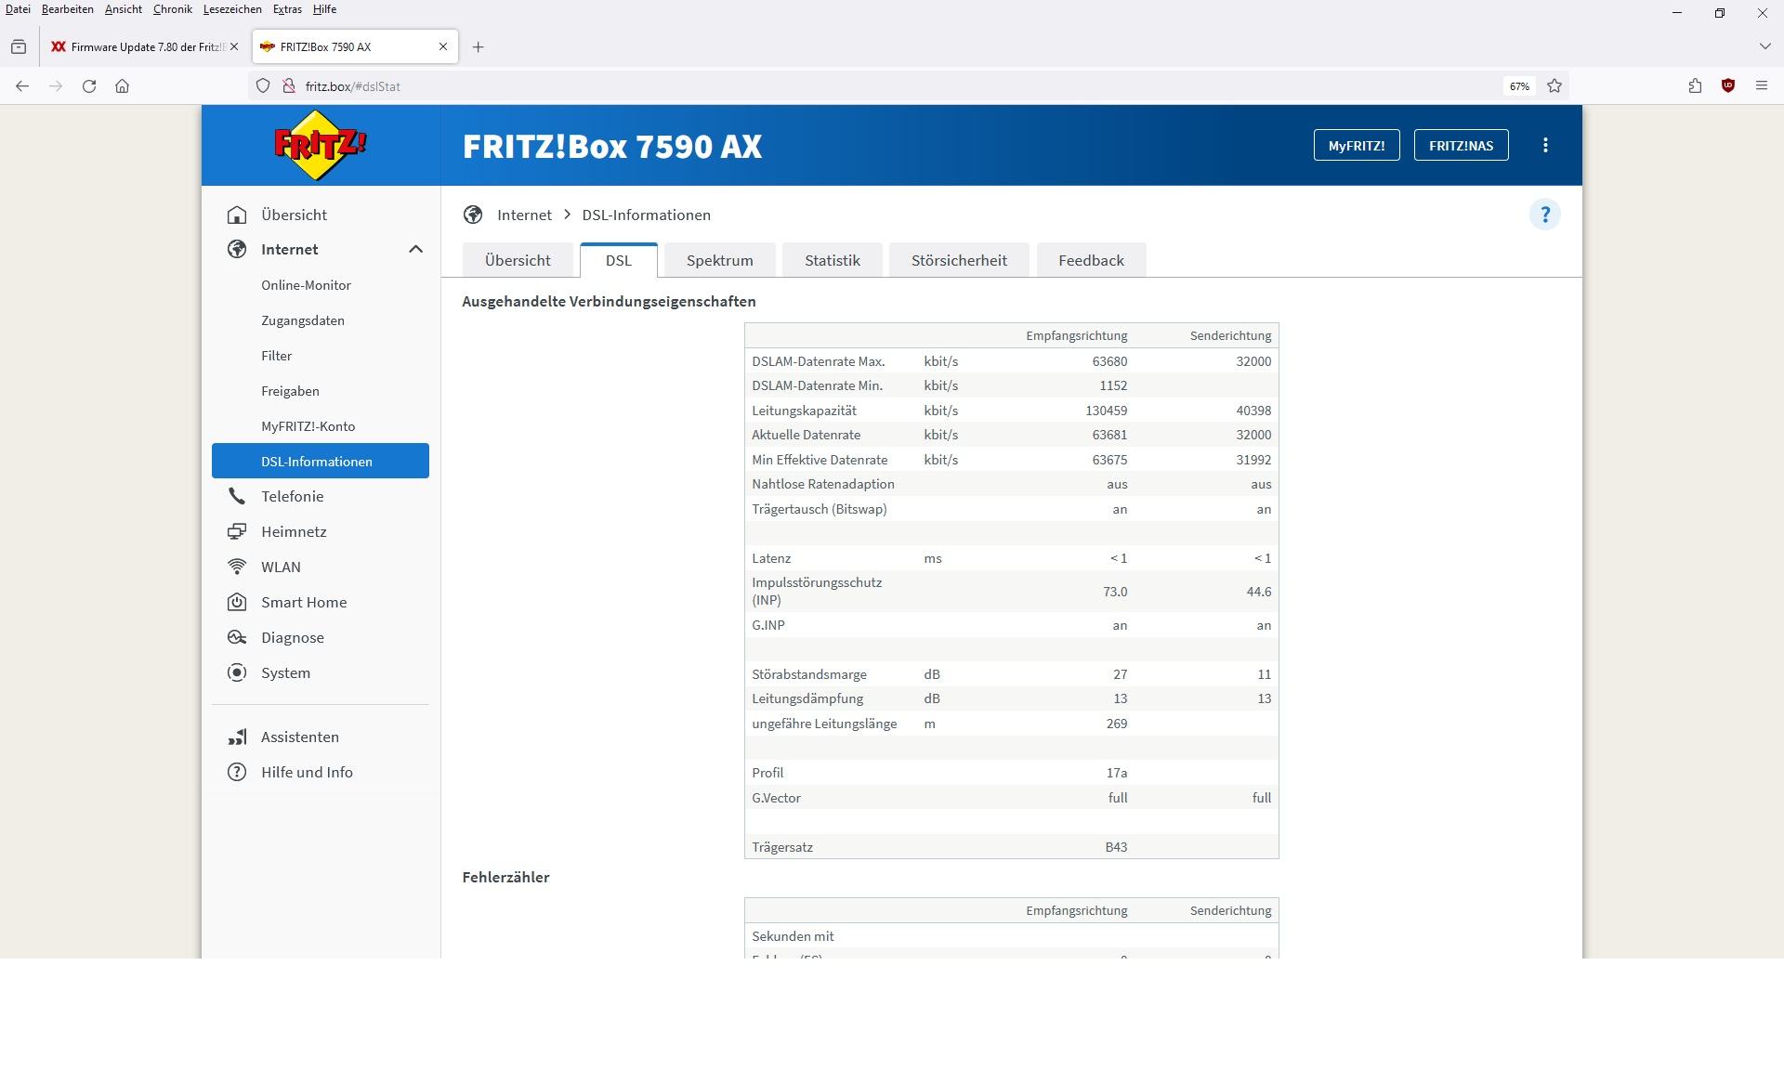The image size is (1784, 1070).
Task: Open the Extras menu
Action: pos(287,9)
